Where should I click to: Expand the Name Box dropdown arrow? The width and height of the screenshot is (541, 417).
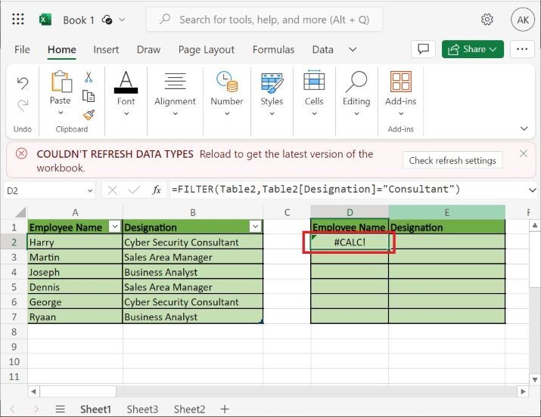pyautogui.click(x=90, y=191)
